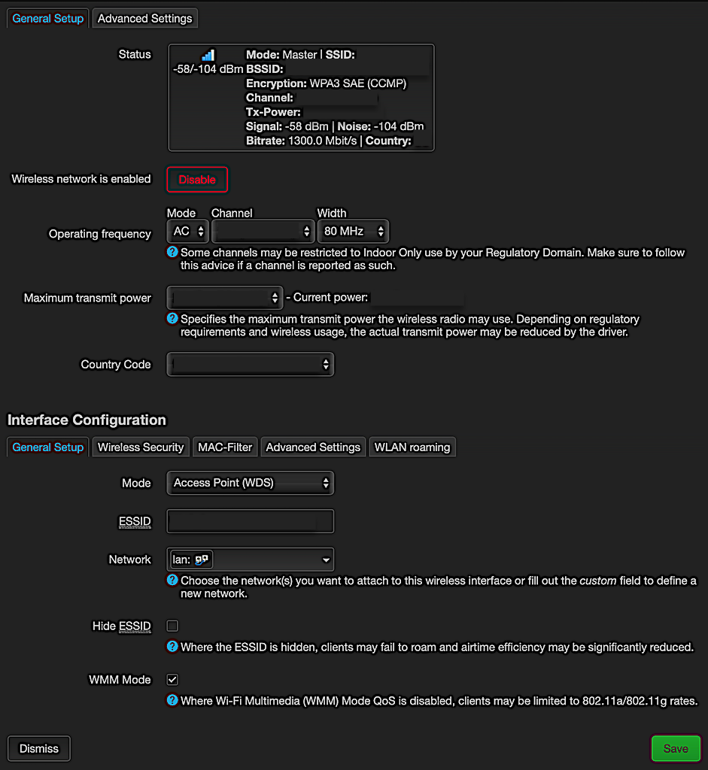The width and height of the screenshot is (708, 770).
Task: Click into the ESSID text field
Action: [x=250, y=521]
